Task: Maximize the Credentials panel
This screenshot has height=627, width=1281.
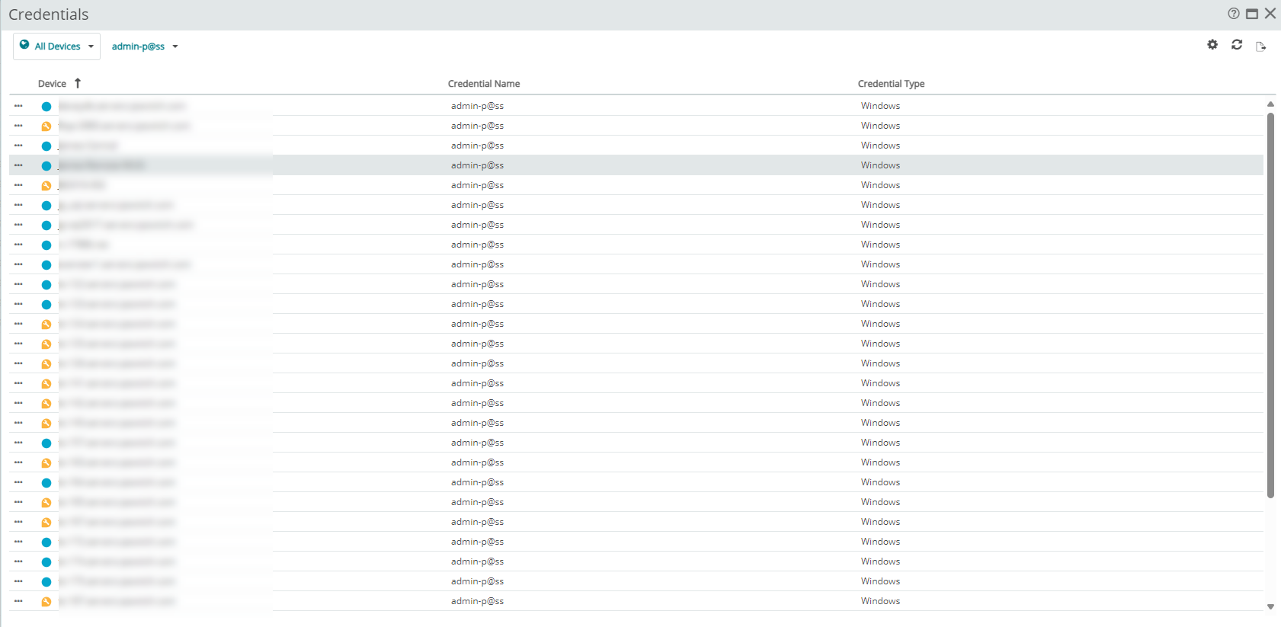Action: point(1252,14)
